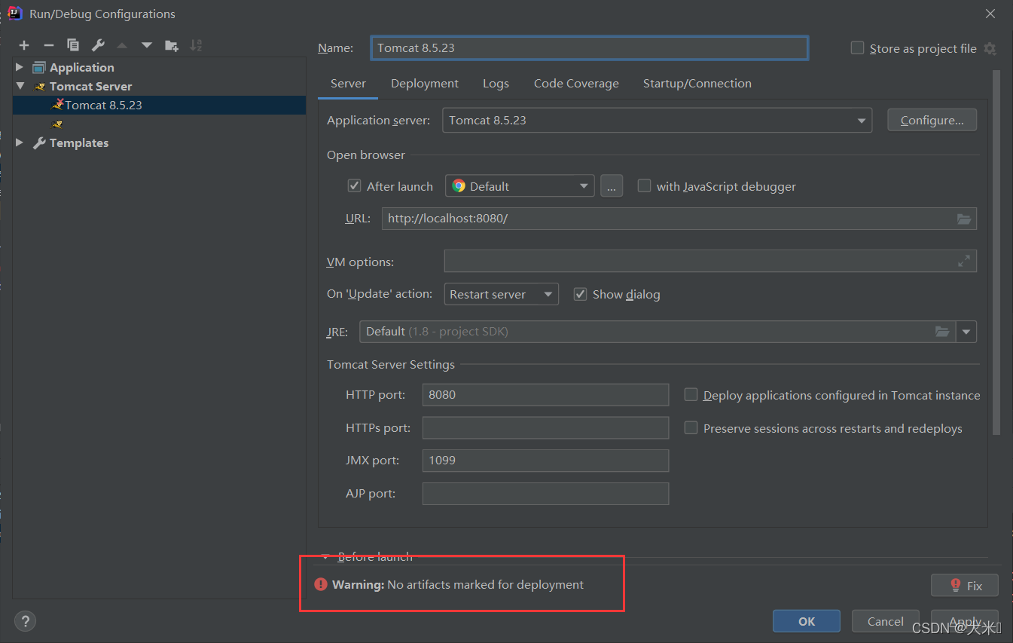Open the Application server Tomcat 8.5.23 dropdown
The width and height of the screenshot is (1013, 643).
tap(657, 120)
